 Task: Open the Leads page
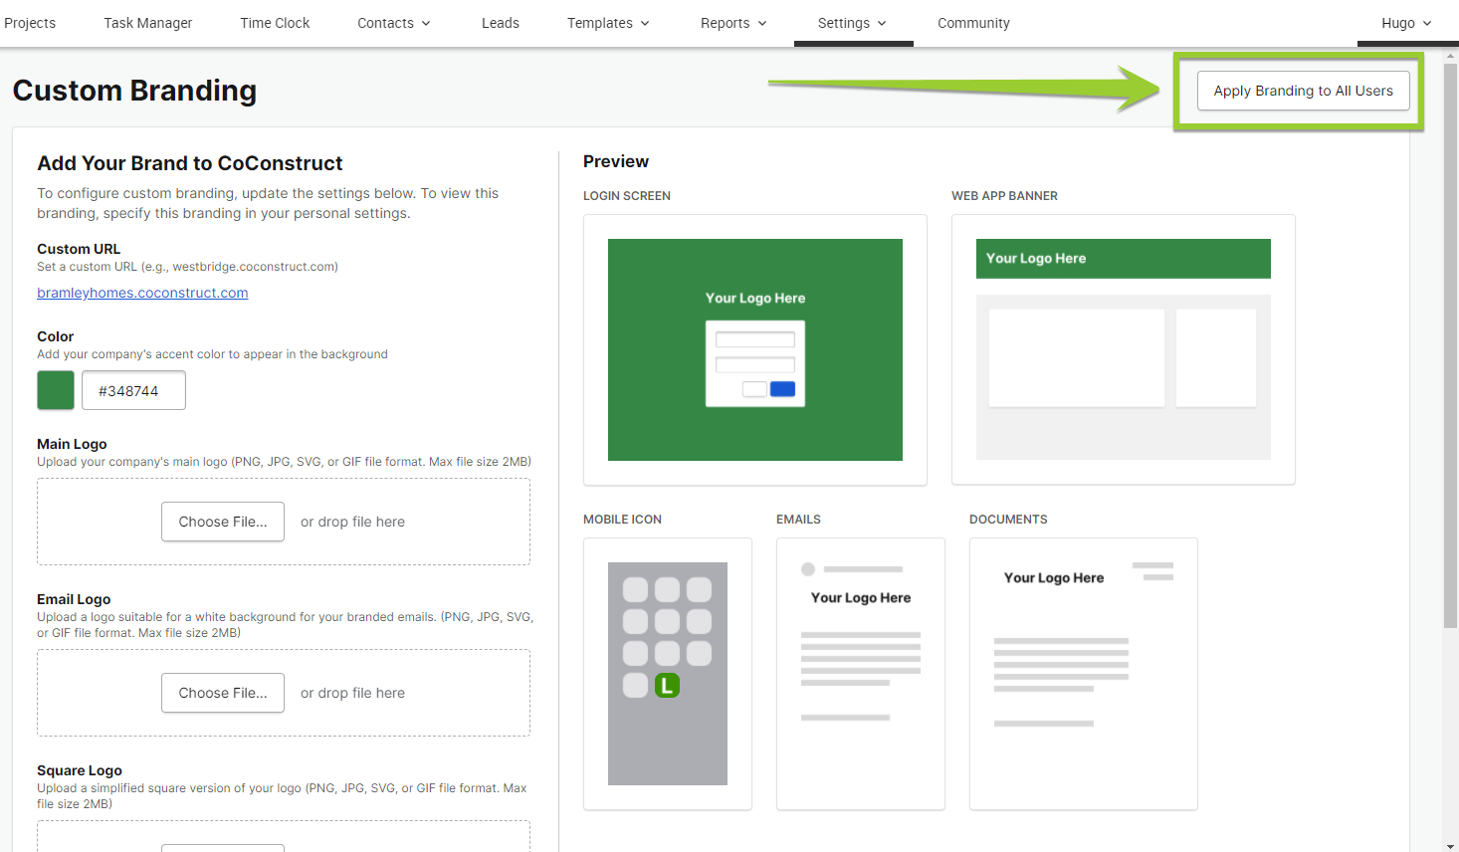(x=501, y=23)
